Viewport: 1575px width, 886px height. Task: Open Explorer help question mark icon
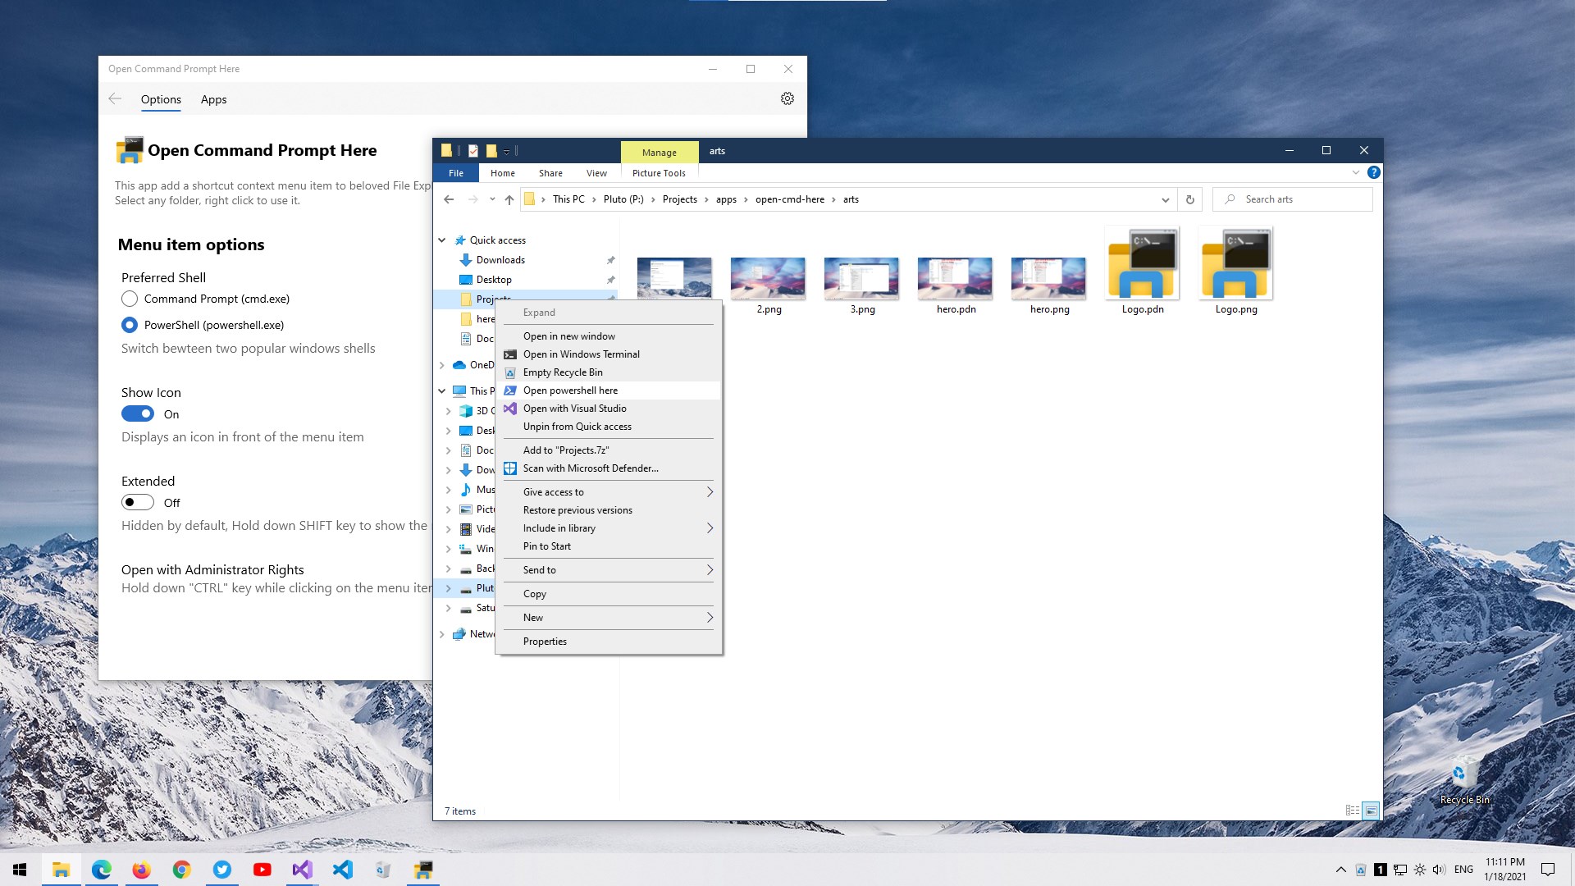(1374, 172)
